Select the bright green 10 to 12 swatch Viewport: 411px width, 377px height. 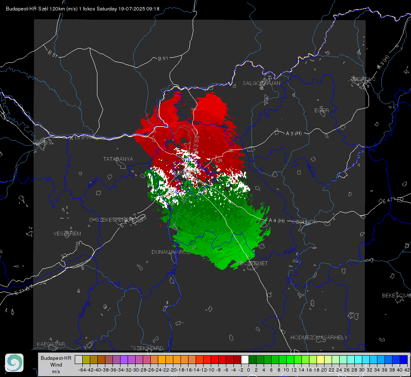[290, 359]
